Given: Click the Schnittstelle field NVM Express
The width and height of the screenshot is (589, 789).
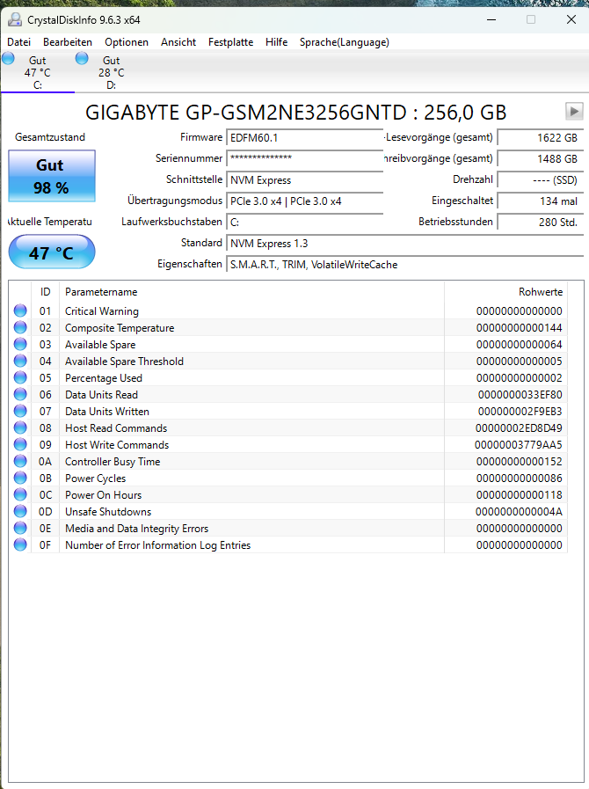Looking at the screenshot, I should (x=305, y=180).
